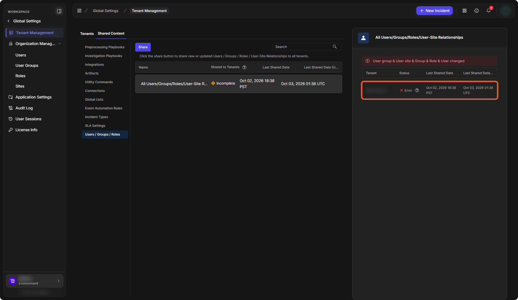518x300 pixels.
Task: Click the user icon in details panel
Action: (363, 38)
